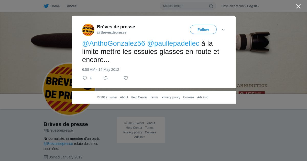Open @AnthoGonzalez56 mention link
Screen dimensions: 307x161
tap(114, 43)
